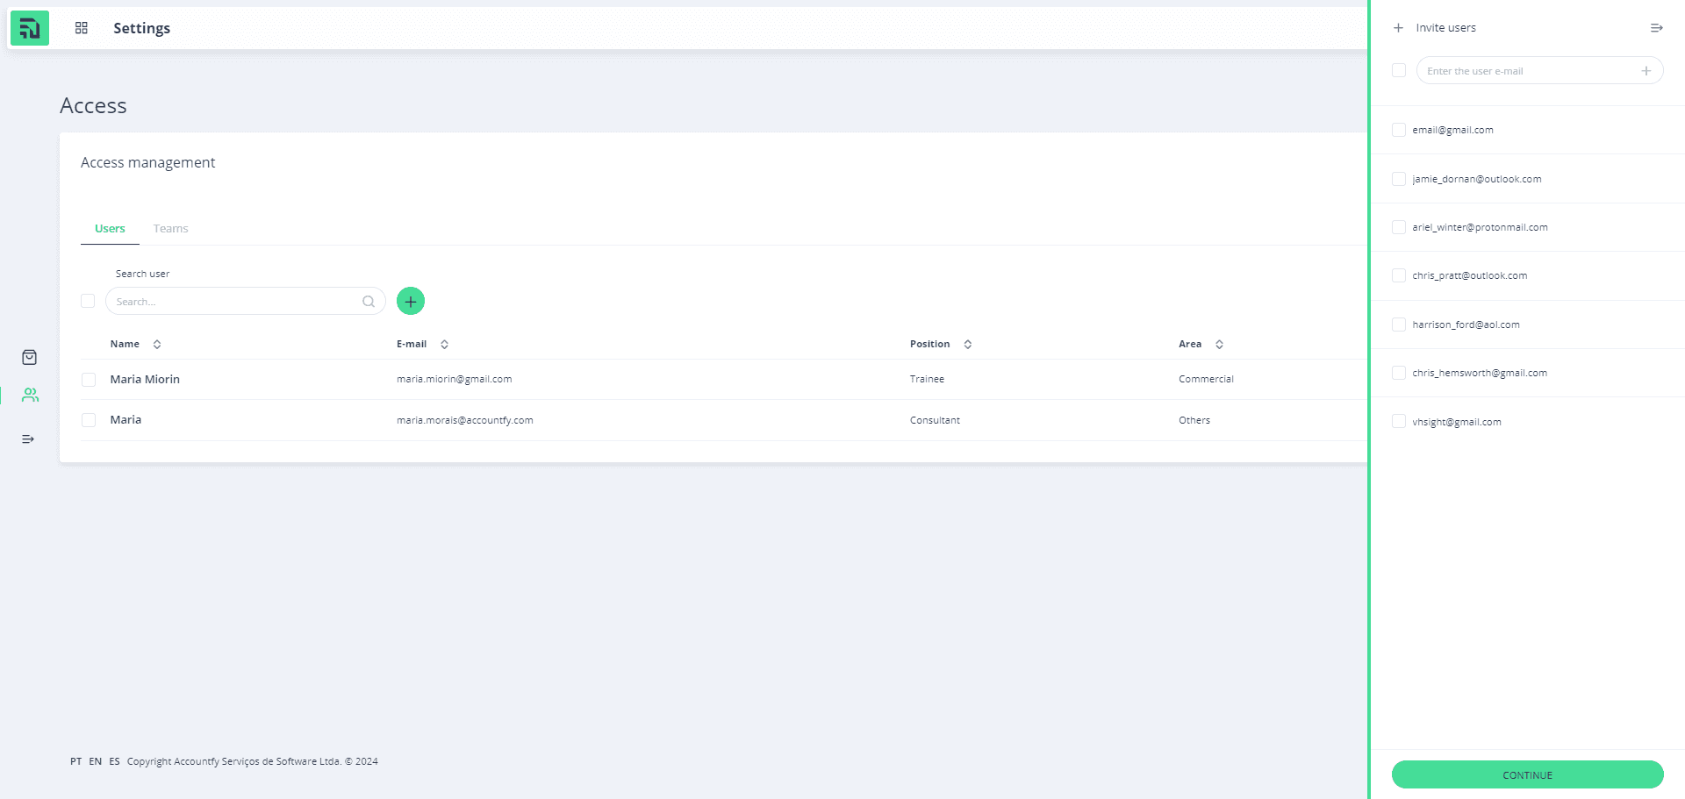Check harrison_ford@aol.com checkbox
This screenshot has height=799, width=1685.
(1399, 325)
